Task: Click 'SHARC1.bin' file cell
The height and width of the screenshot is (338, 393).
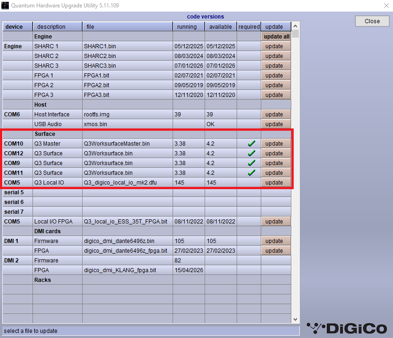Action: (x=128, y=46)
